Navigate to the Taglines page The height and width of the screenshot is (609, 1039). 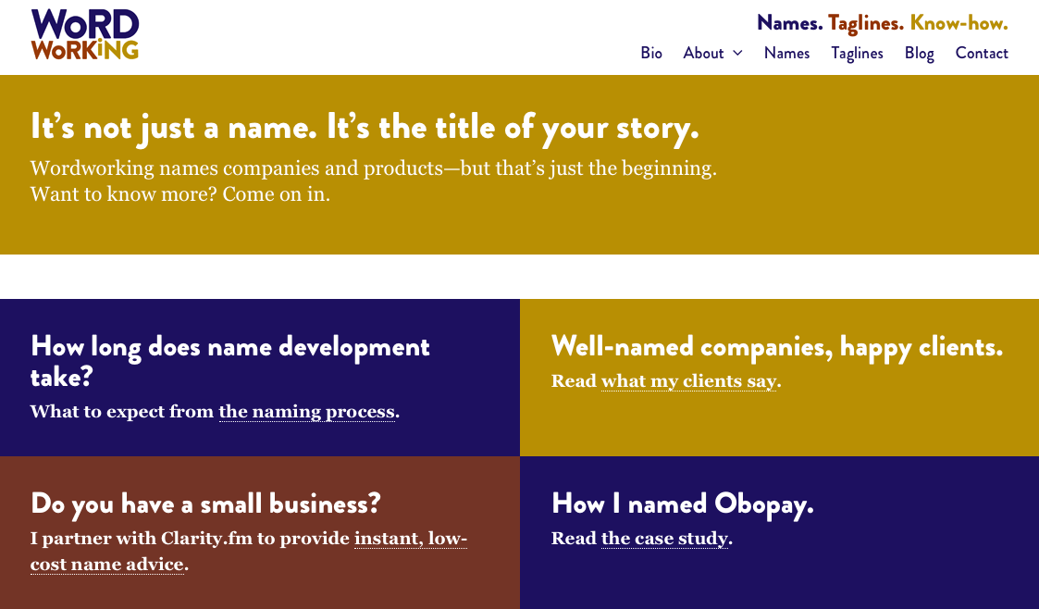point(857,53)
